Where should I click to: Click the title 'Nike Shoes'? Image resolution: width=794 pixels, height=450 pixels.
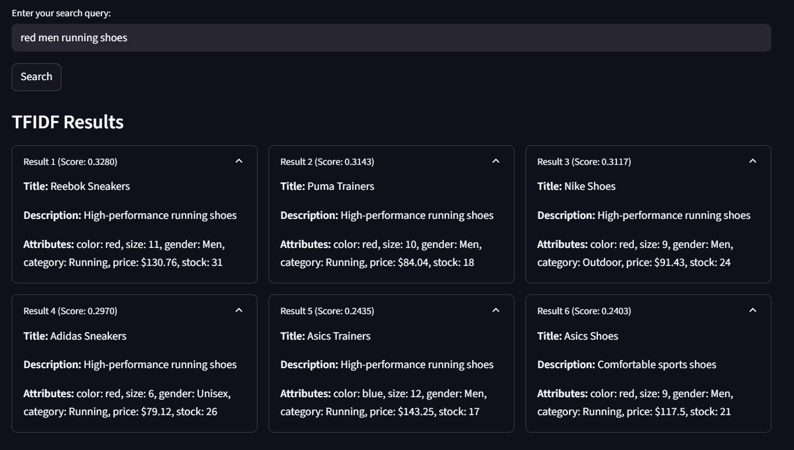coord(590,186)
